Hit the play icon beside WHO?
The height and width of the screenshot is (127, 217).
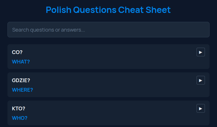coord(201,108)
